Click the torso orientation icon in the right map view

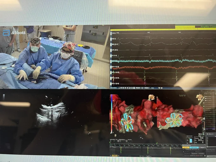click(199, 97)
